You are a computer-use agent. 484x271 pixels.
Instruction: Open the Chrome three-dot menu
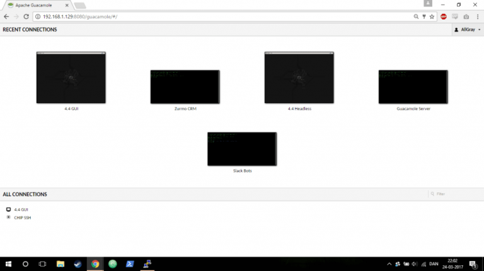pos(477,16)
